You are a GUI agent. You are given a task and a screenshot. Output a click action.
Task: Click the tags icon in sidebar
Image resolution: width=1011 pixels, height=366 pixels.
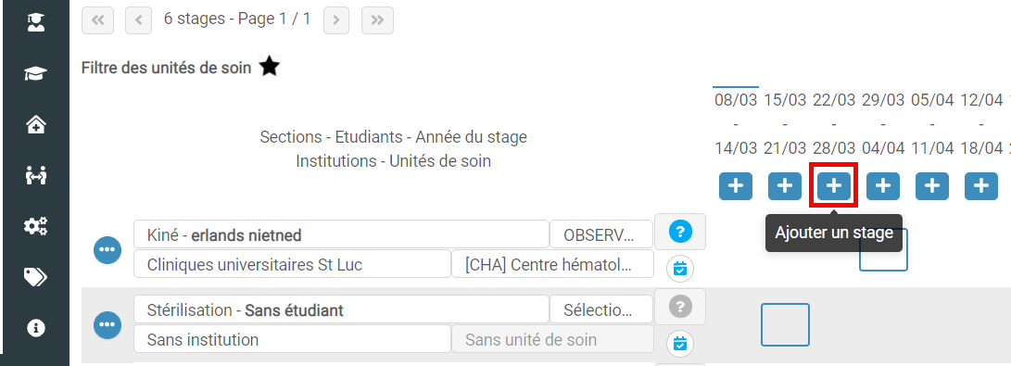pyautogui.click(x=35, y=276)
